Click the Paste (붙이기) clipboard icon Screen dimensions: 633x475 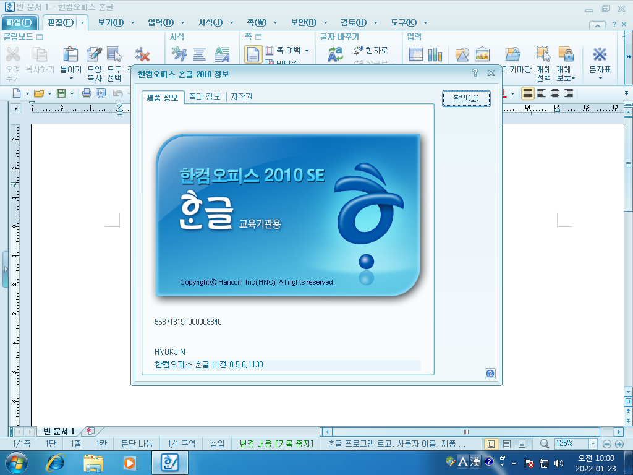[x=70, y=54]
